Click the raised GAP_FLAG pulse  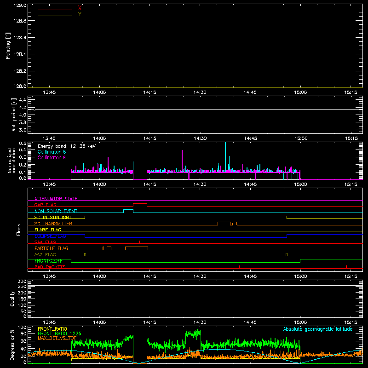tap(140, 204)
